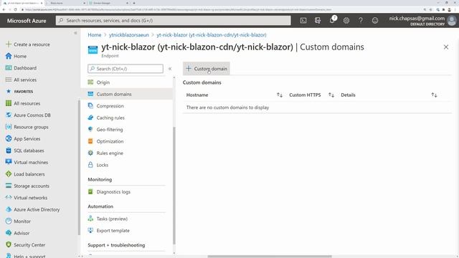The height and width of the screenshot is (258, 459).
Task: Click the global search resources box
Action: click(174, 21)
